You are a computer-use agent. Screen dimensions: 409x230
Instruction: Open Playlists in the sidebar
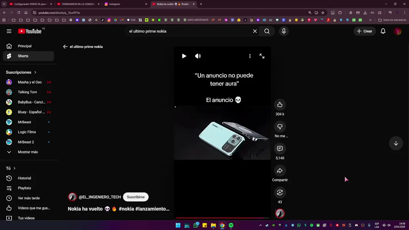[28, 188]
